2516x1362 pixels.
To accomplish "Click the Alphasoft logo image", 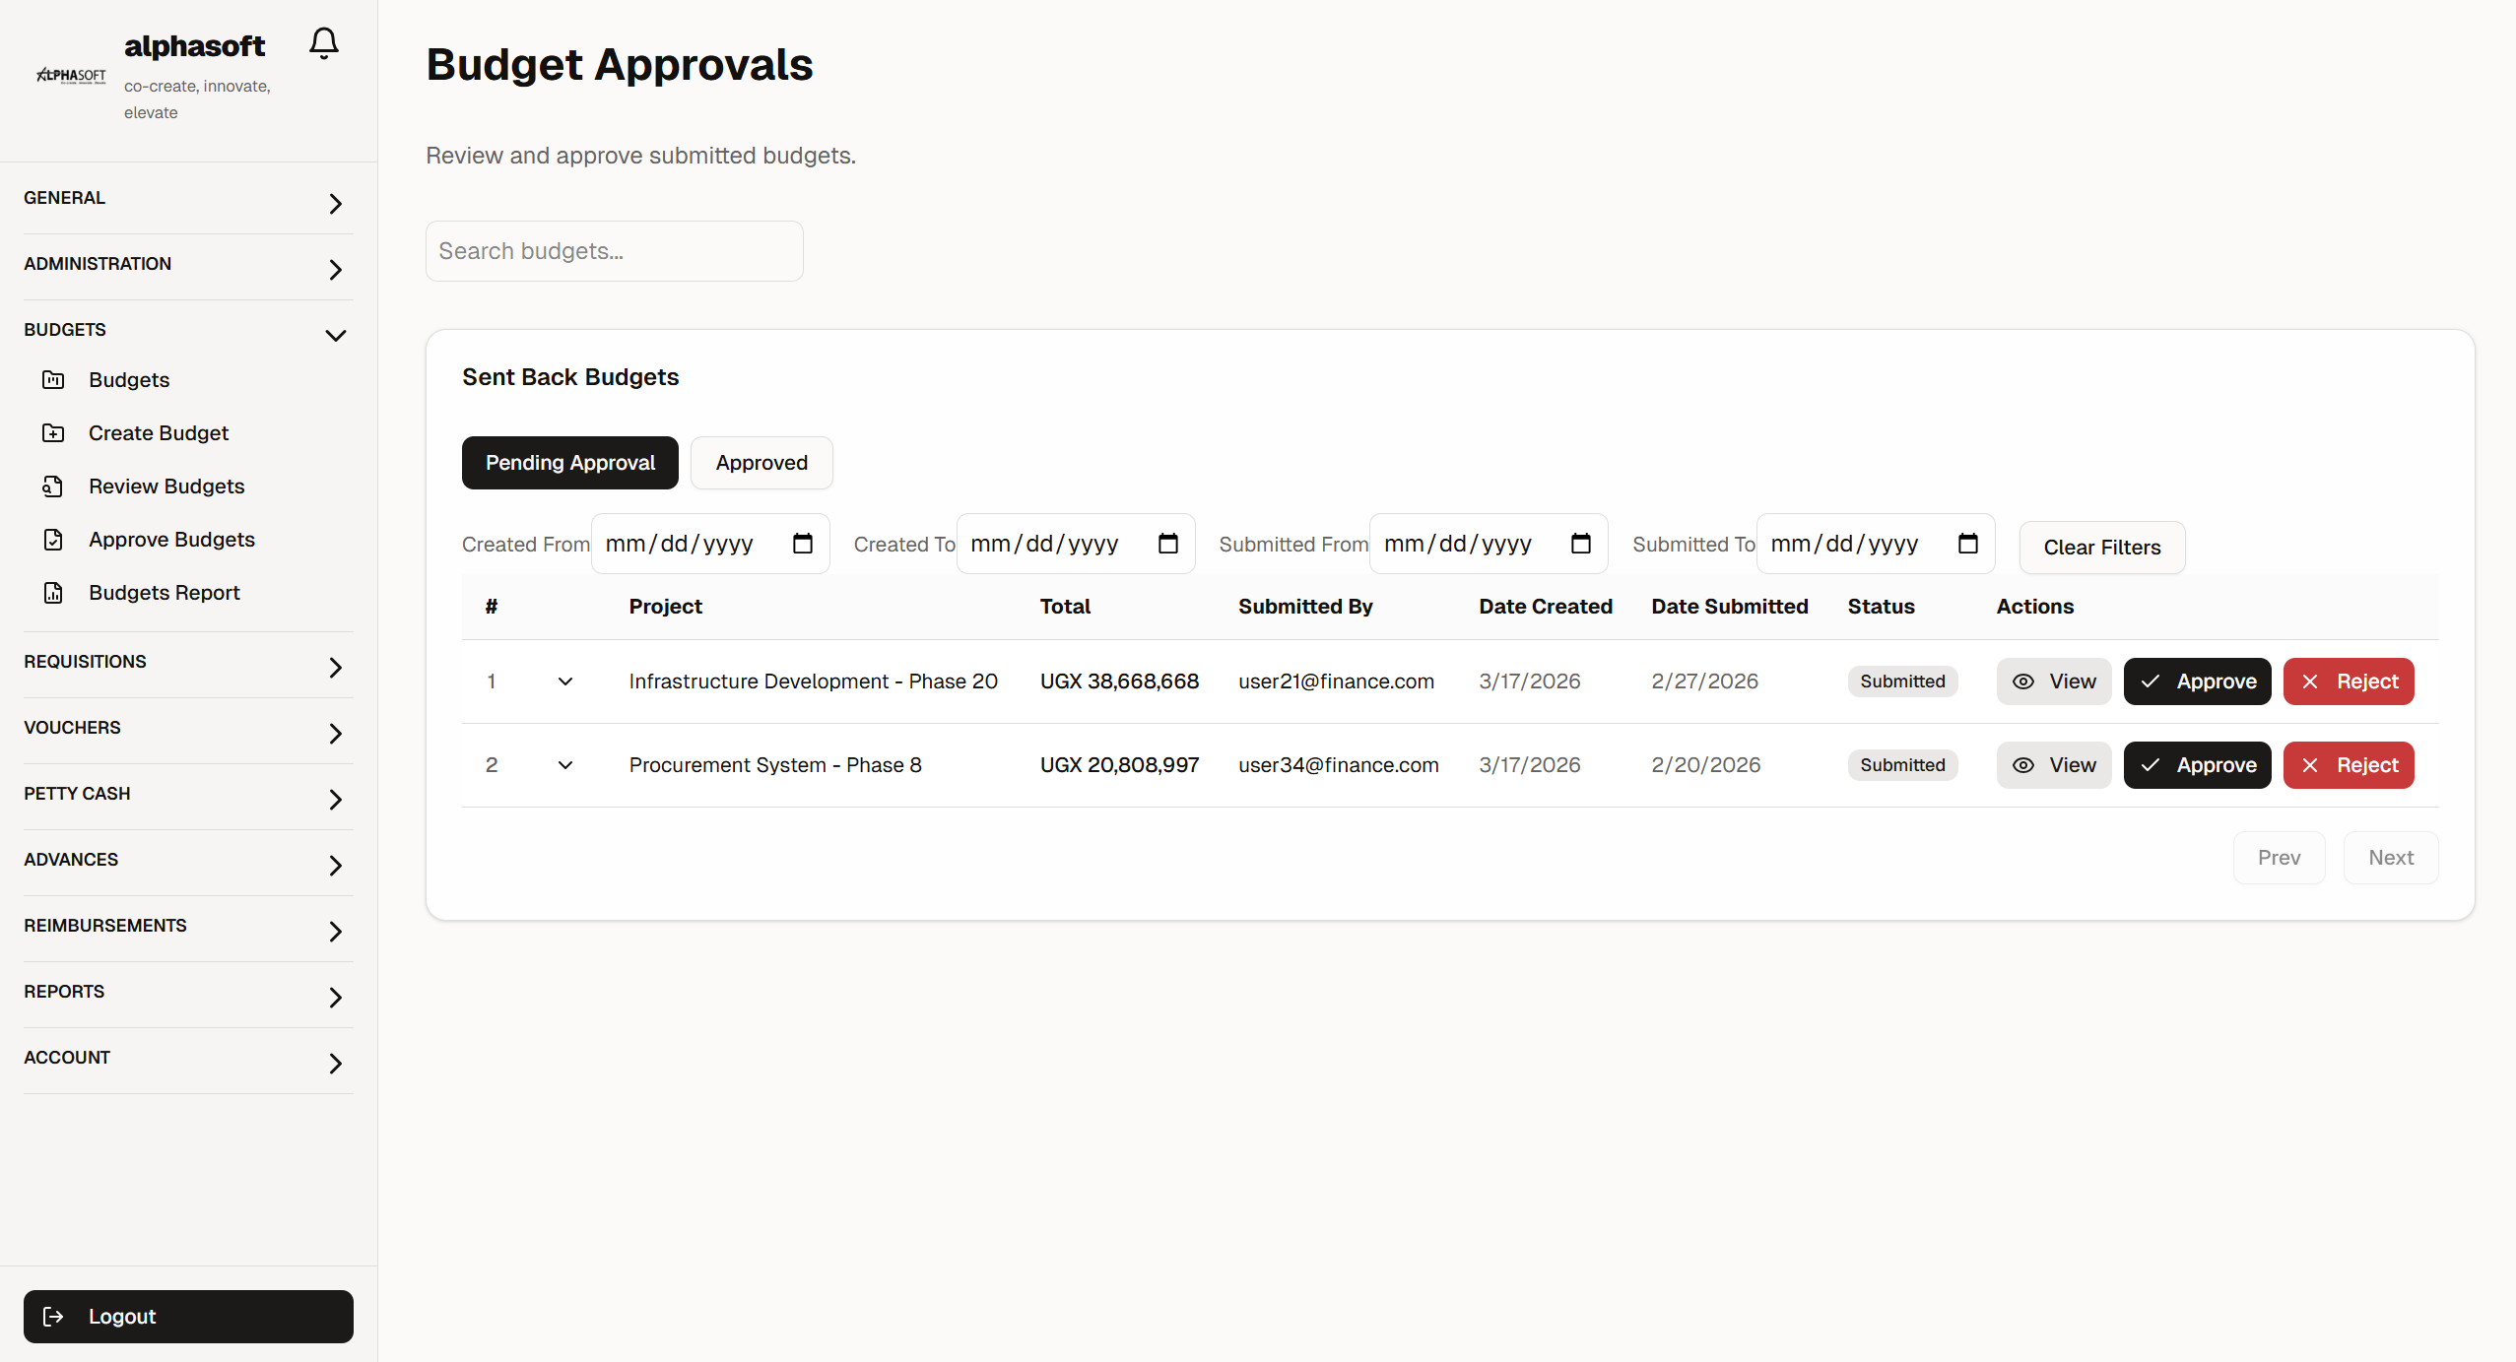I will point(71,76).
